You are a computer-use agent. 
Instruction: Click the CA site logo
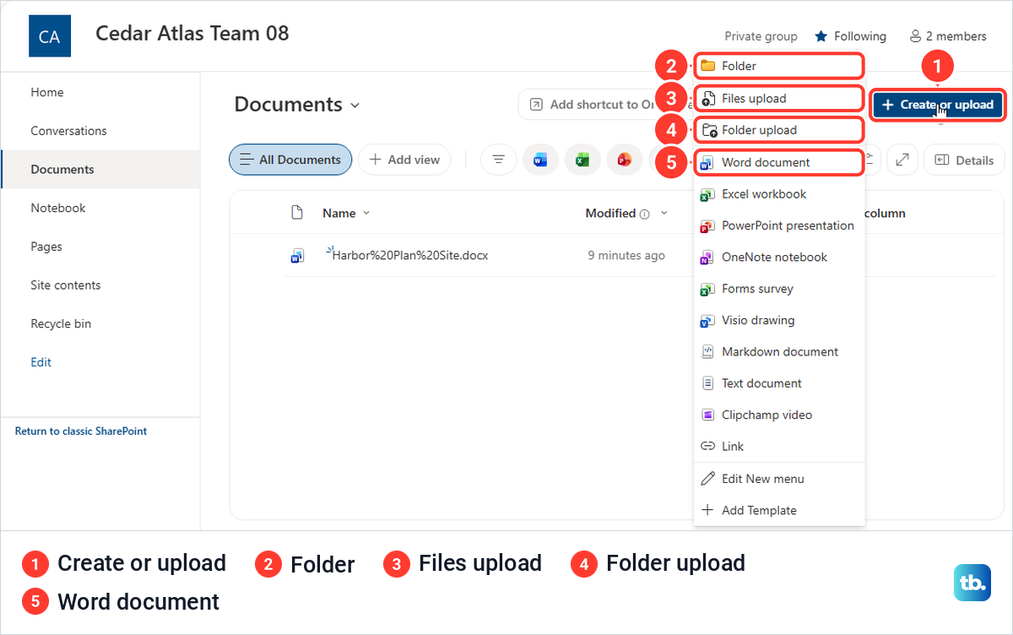(49, 35)
